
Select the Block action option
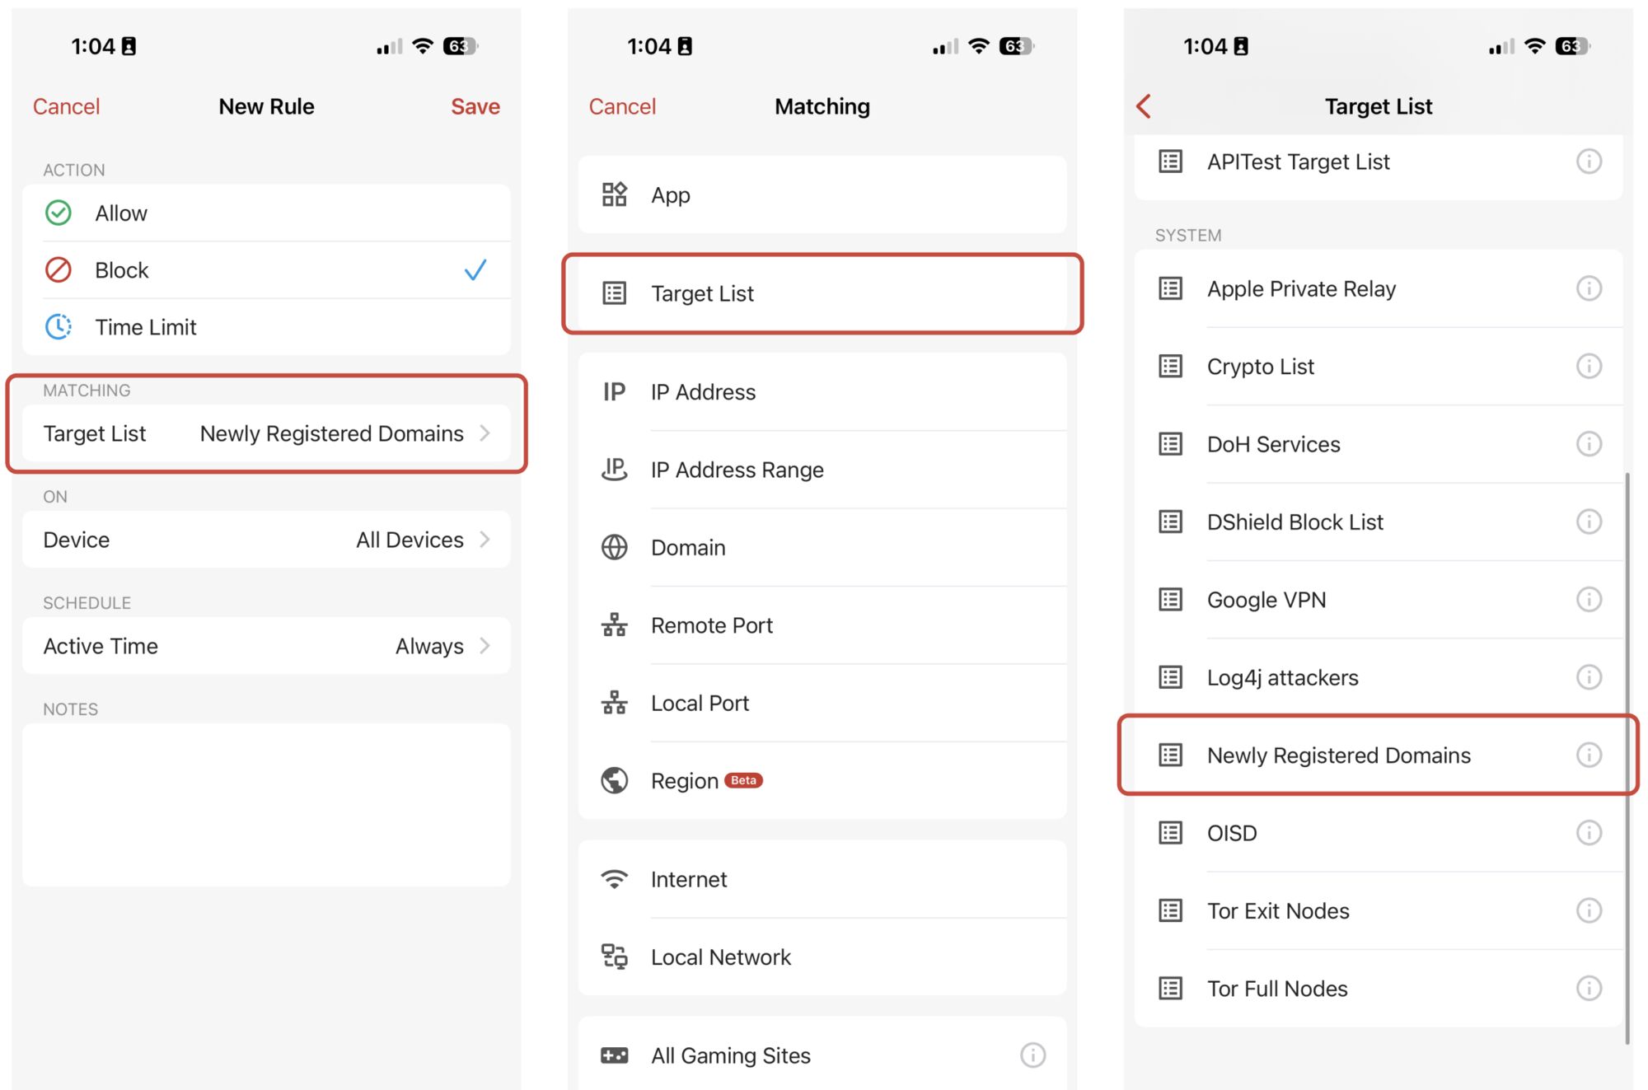point(266,270)
